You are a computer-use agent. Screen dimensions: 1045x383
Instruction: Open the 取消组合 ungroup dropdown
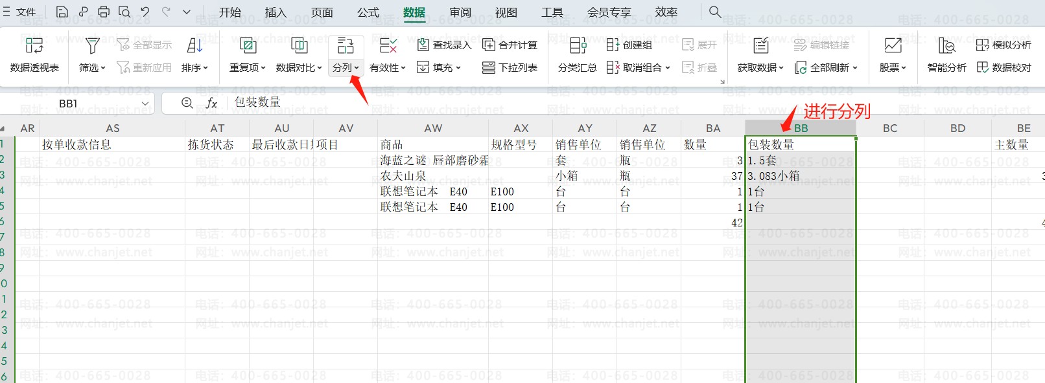coord(639,67)
